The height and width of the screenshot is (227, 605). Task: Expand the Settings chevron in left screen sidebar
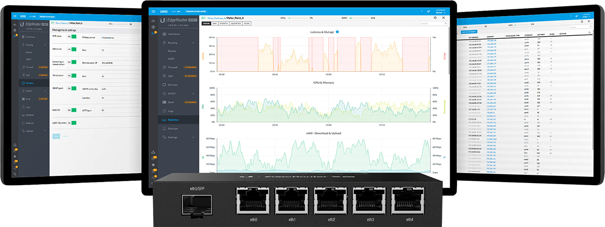click(46, 131)
